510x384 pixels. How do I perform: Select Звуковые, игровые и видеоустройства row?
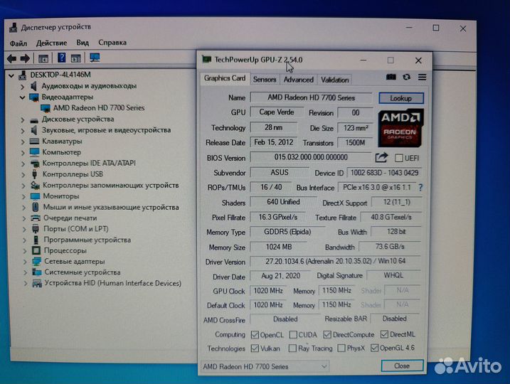(106, 130)
